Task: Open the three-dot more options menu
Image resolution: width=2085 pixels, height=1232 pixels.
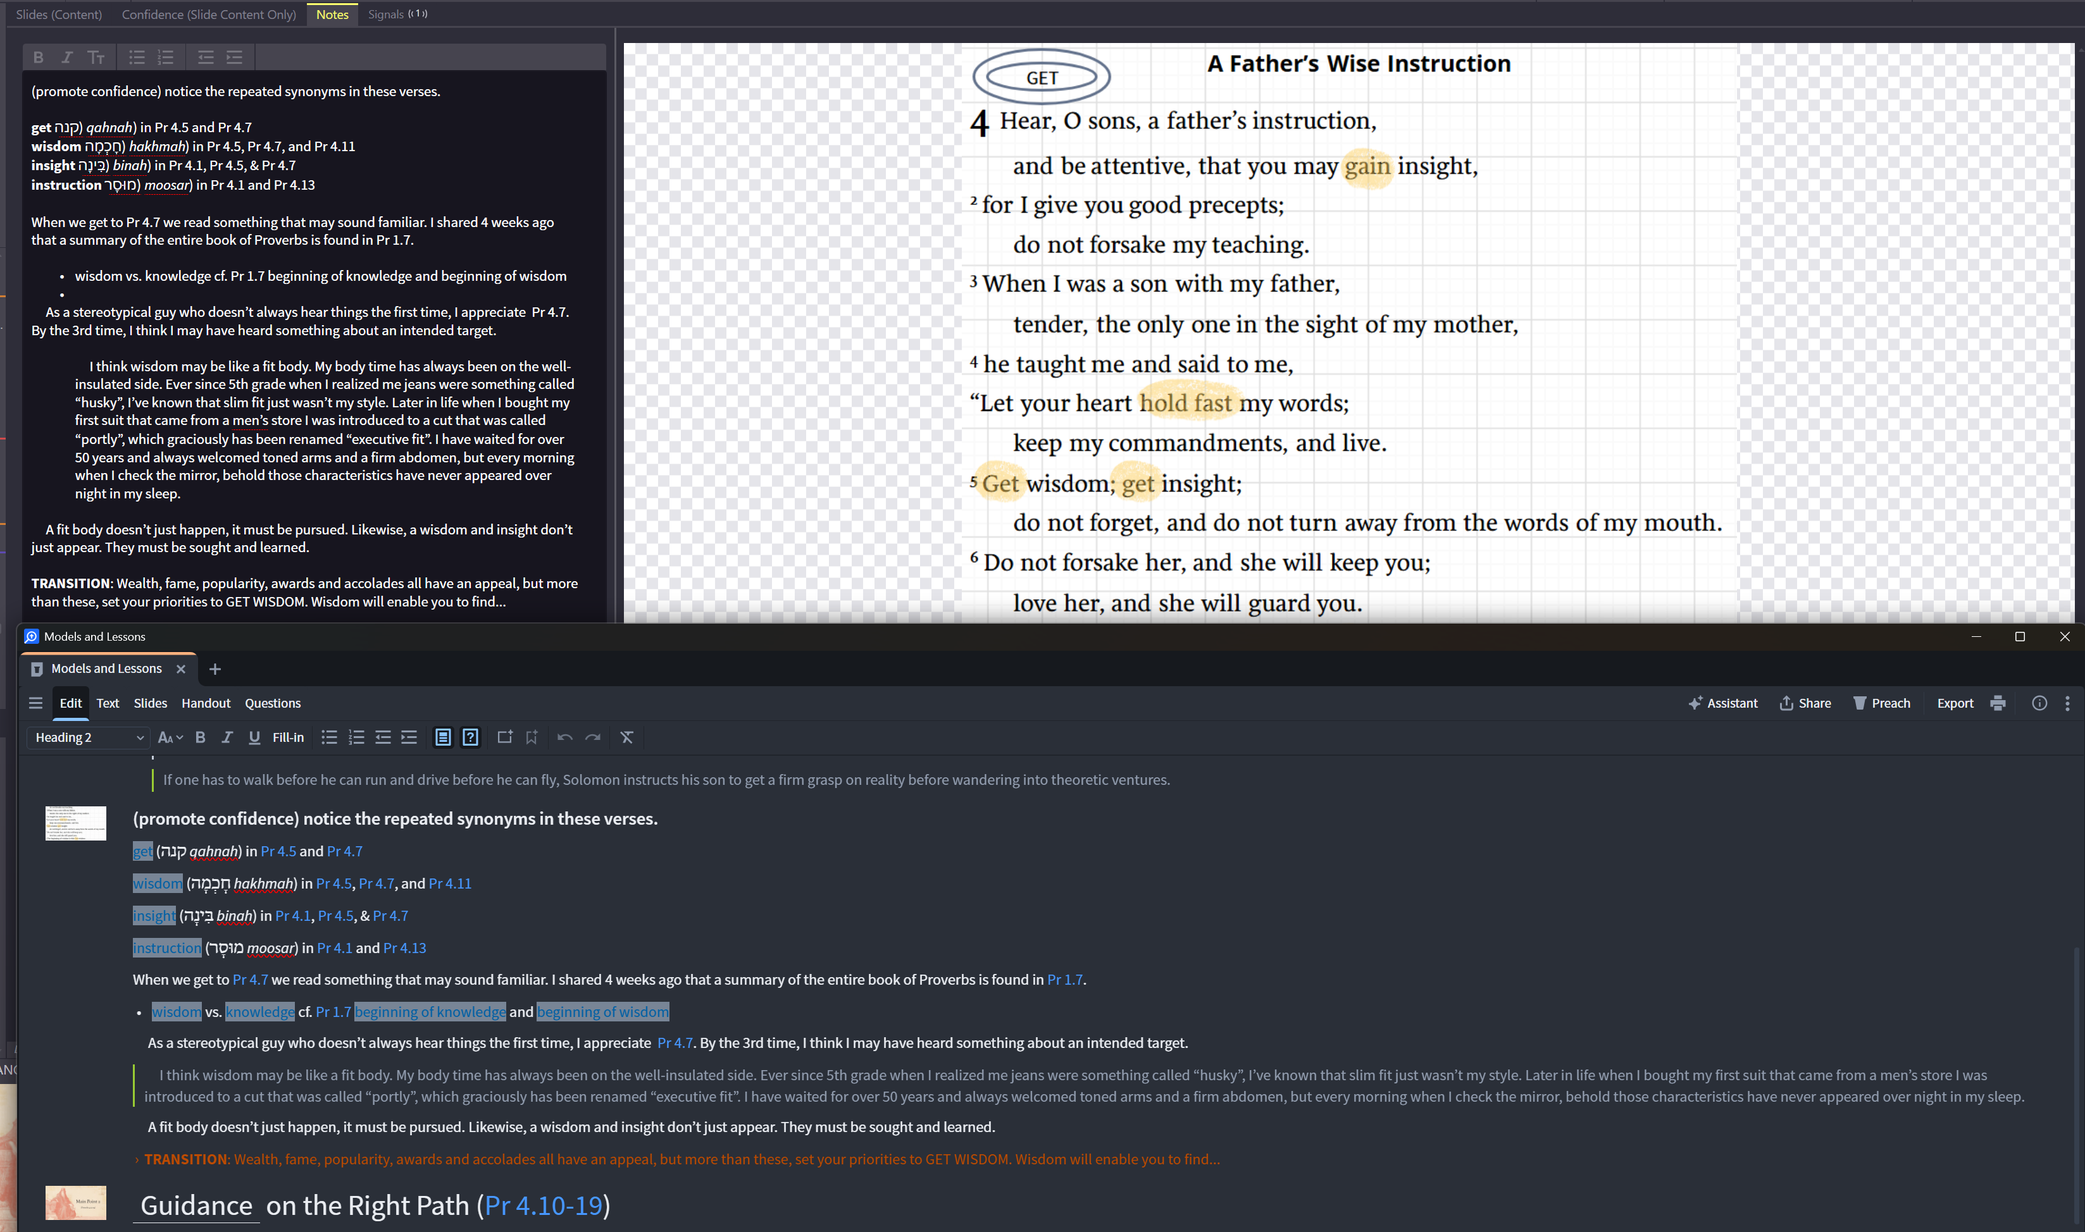Action: click(2067, 703)
